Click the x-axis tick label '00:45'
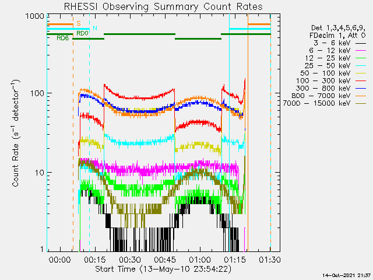The width and height of the screenshot is (373, 280). (165, 260)
